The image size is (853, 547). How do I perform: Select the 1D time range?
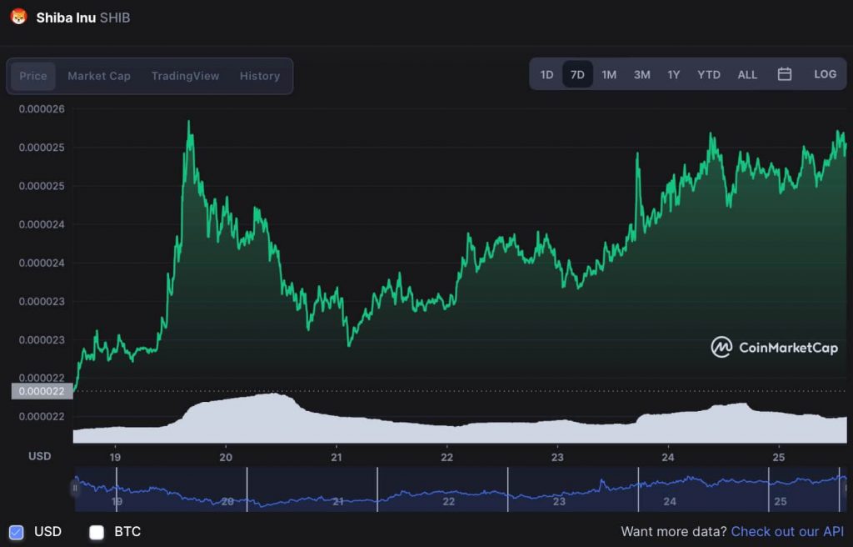[x=546, y=74]
